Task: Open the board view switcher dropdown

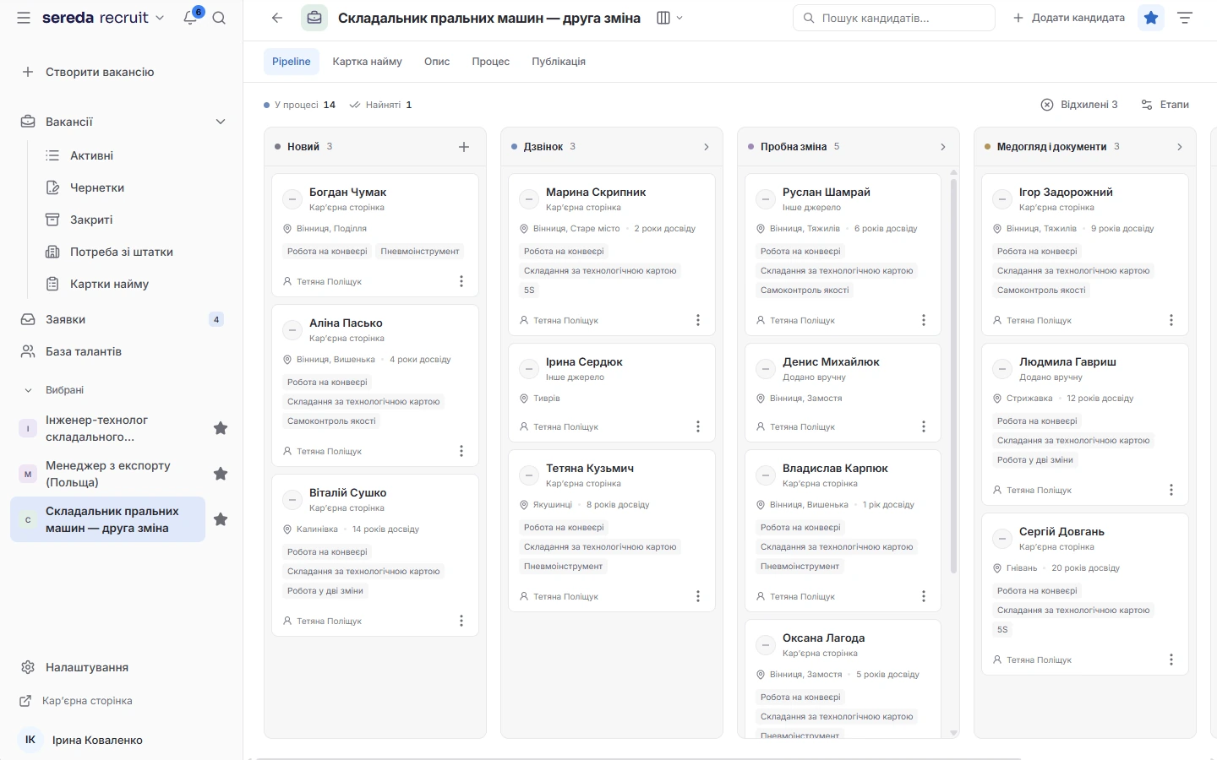Action: click(670, 18)
